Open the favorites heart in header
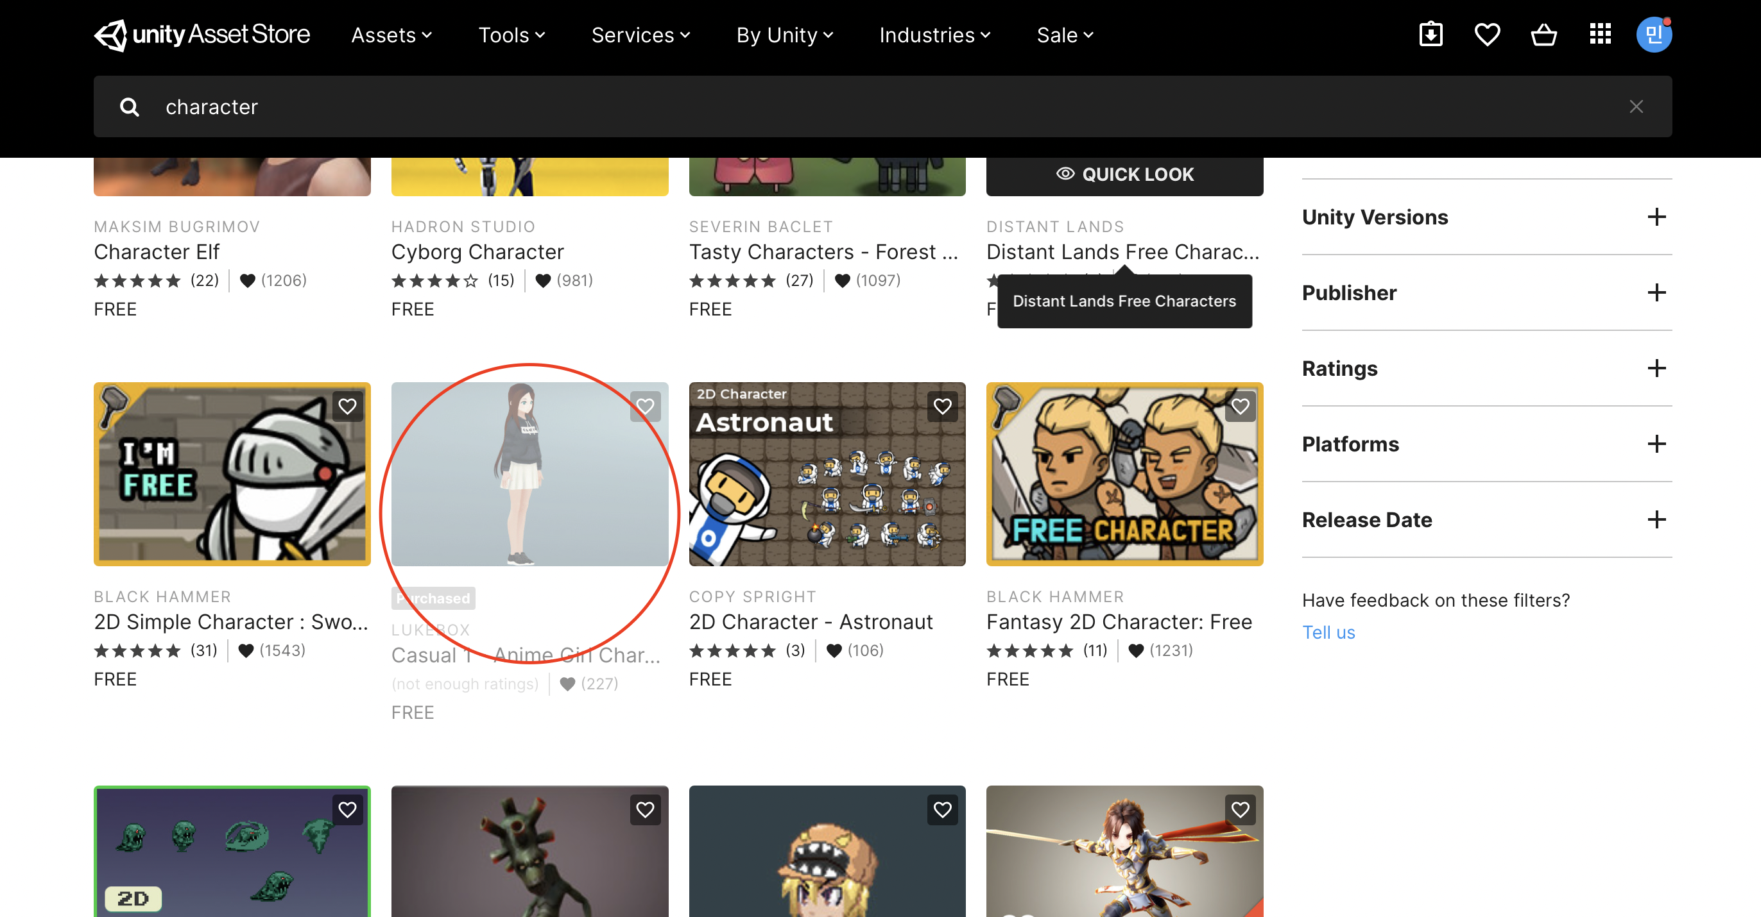 (x=1487, y=34)
